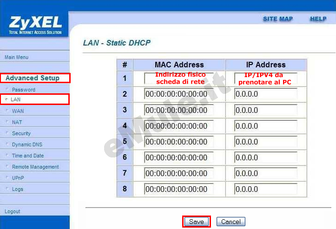
Task: Go to Main Menu
Action: point(17,57)
